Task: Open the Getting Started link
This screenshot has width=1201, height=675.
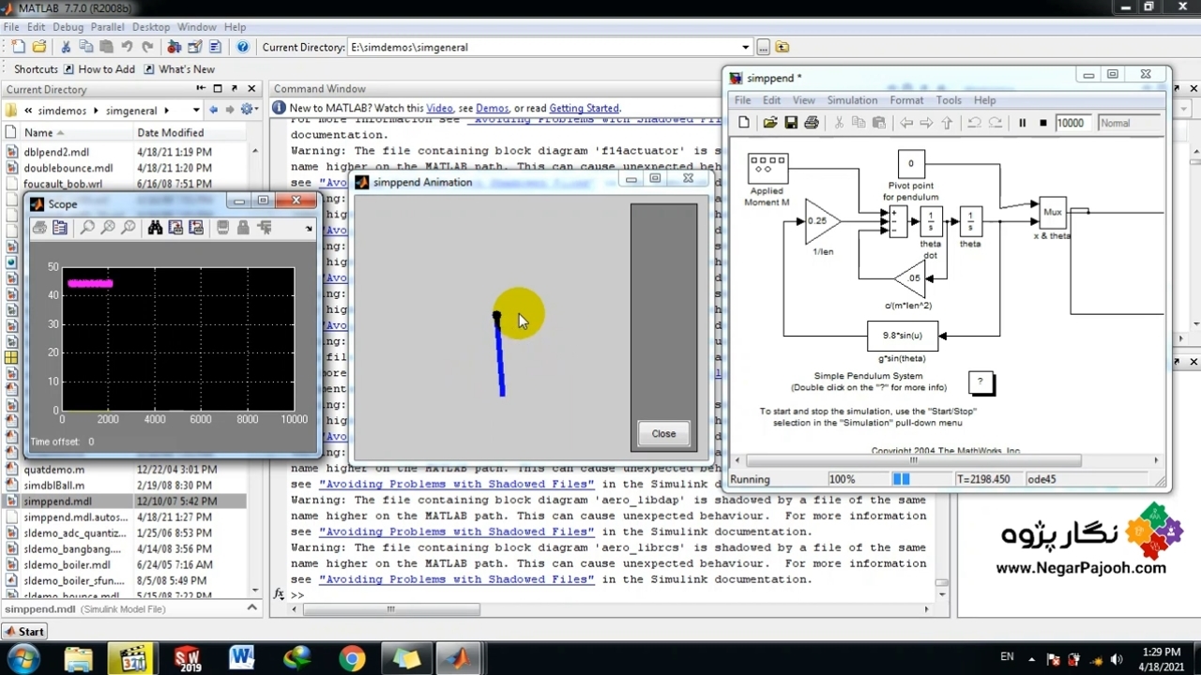Action: click(x=584, y=109)
